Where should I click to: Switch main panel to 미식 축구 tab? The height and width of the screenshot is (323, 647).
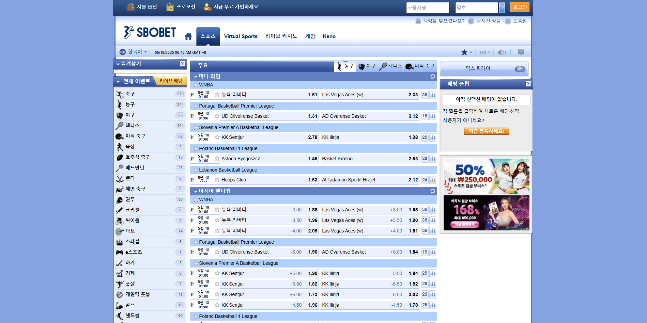420,66
